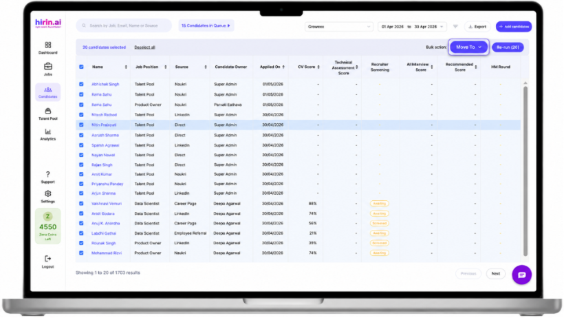Open the Jobs briefcase icon
564x318 pixels.
[48, 66]
